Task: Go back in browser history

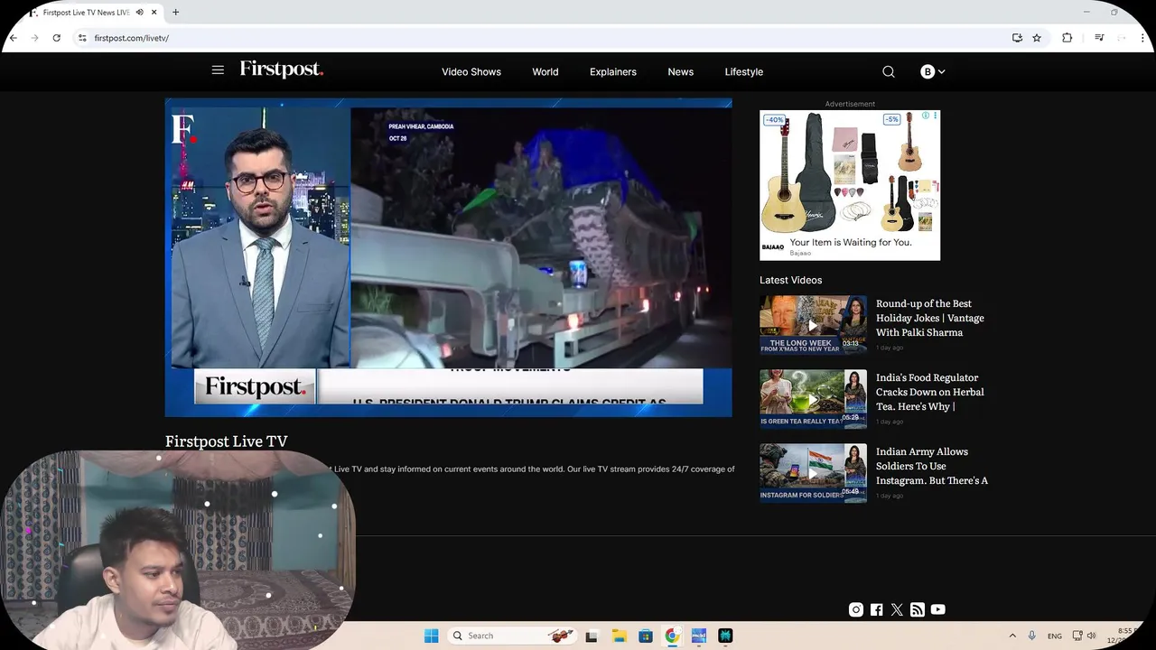Action: 14,38
